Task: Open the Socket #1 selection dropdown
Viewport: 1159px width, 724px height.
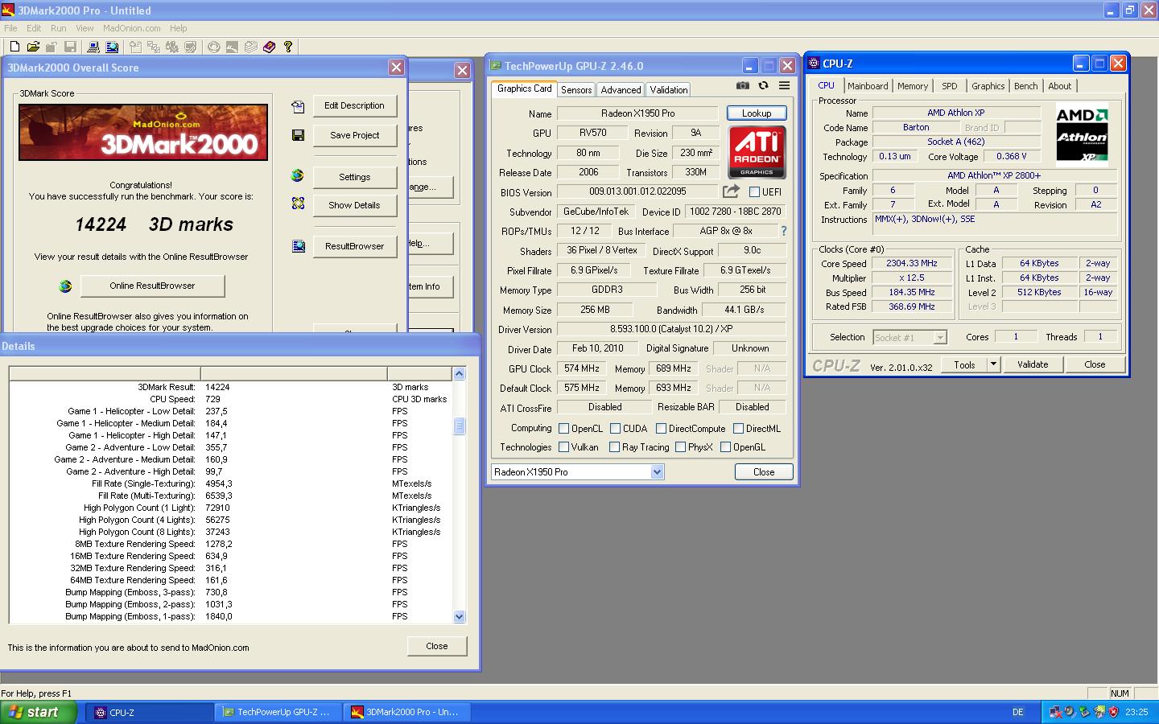Action: tap(939, 337)
